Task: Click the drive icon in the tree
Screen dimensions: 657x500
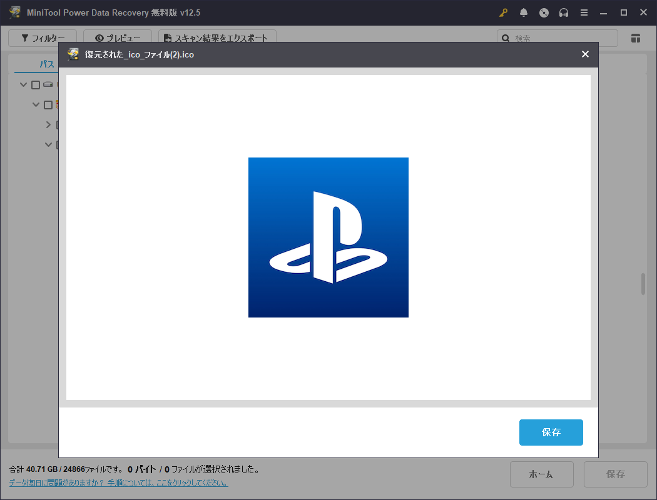Action: (48, 84)
